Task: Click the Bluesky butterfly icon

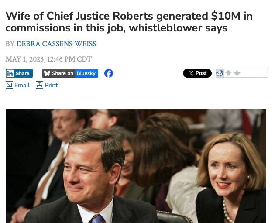Action: click(47, 73)
